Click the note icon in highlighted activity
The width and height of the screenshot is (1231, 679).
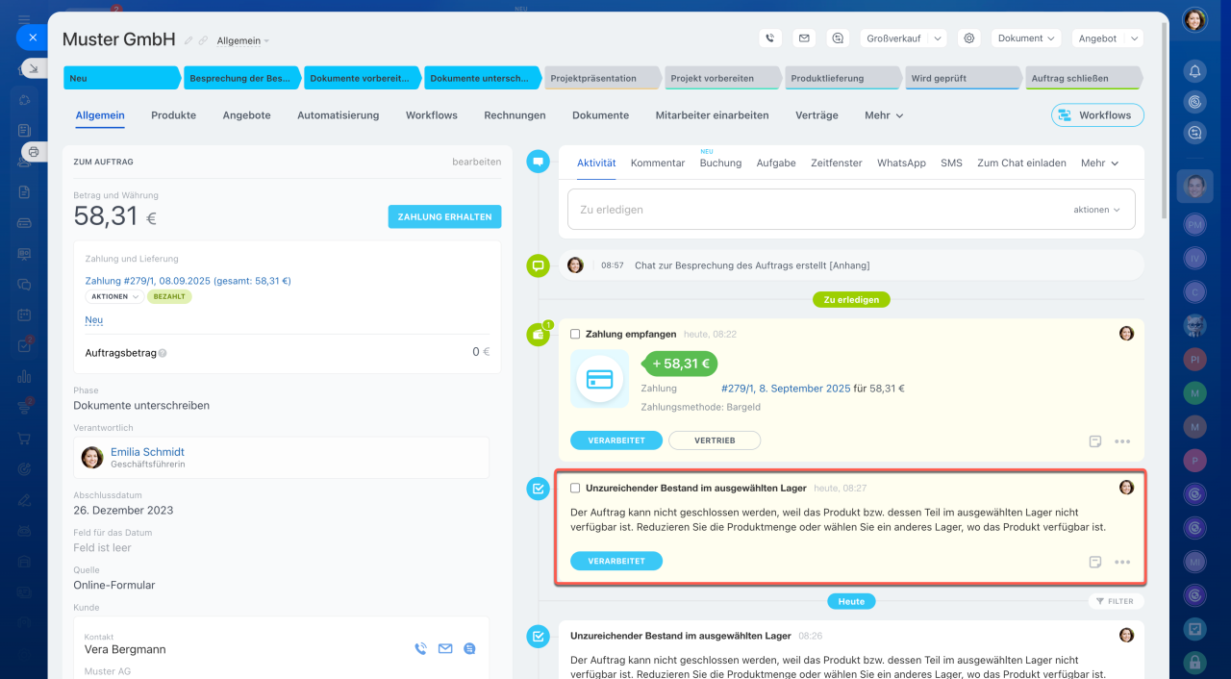[1095, 563]
